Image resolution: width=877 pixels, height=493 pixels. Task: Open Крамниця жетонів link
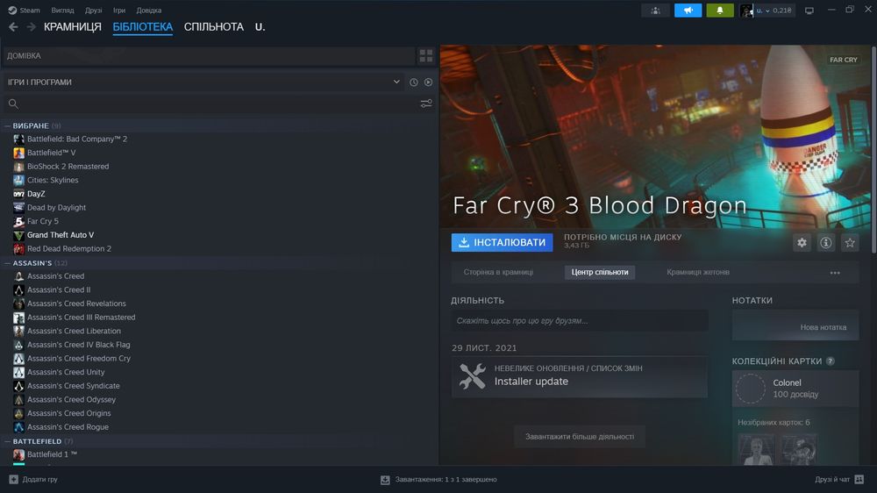click(698, 273)
